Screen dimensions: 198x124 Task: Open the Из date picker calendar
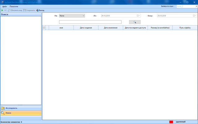click(139, 15)
